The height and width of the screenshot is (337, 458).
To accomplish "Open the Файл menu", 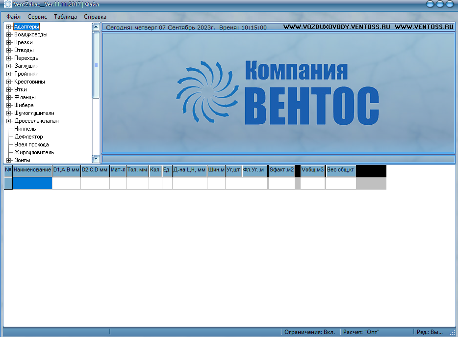I will click(13, 17).
